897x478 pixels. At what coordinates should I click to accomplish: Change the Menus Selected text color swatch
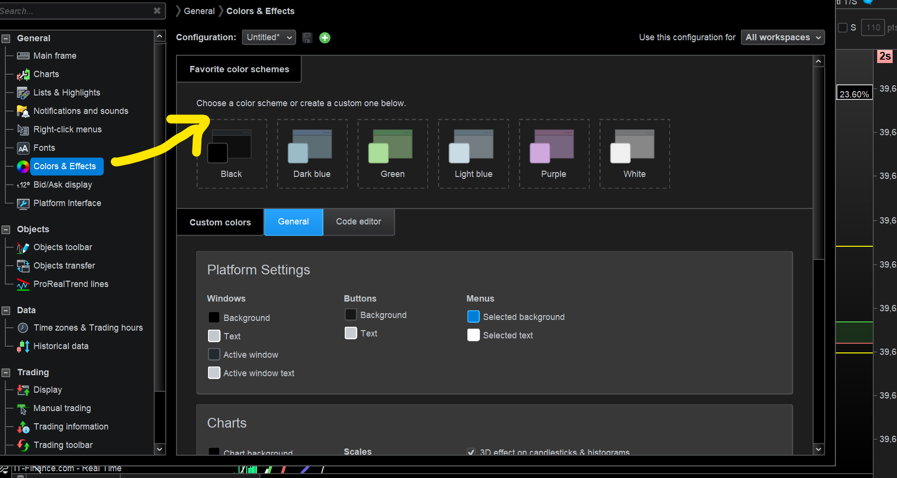(473, 335)
